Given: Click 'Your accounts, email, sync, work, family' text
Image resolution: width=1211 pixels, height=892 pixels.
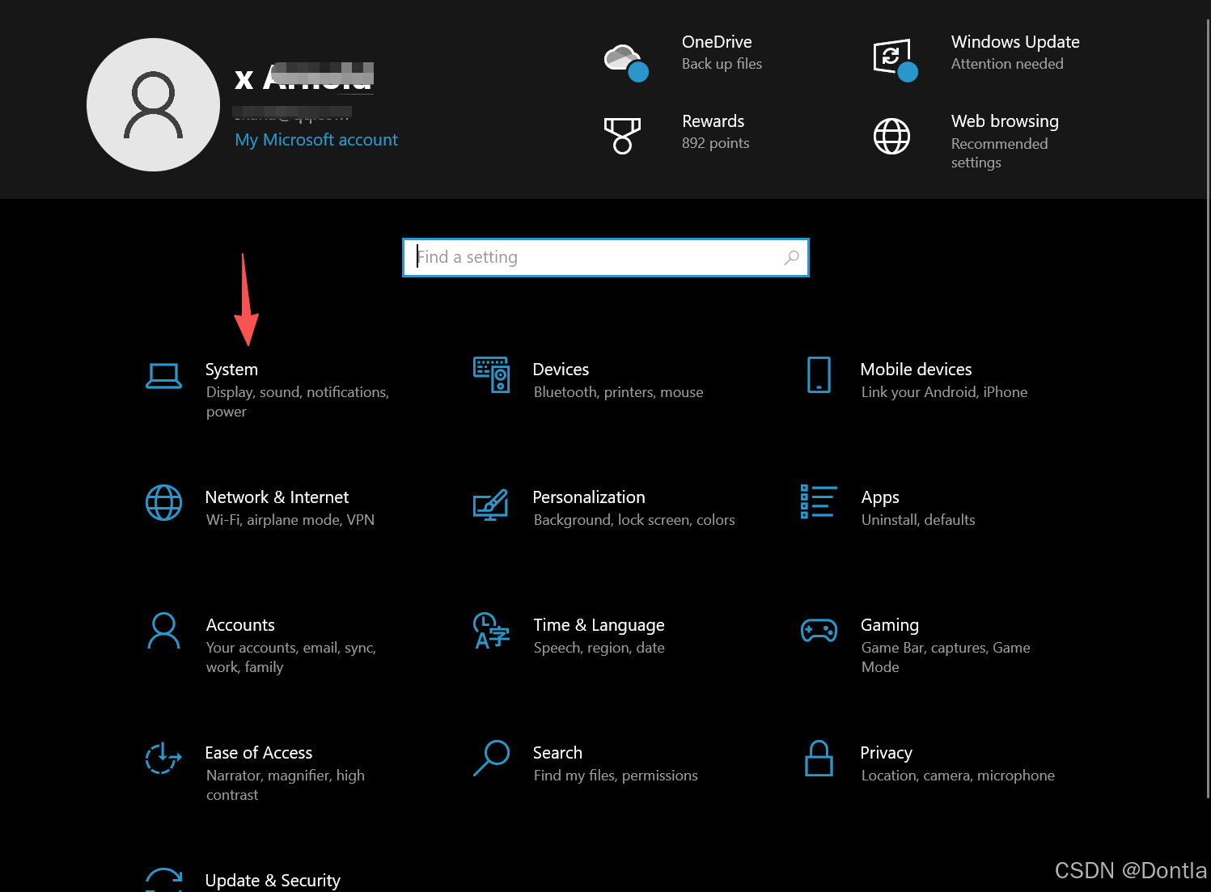Looking at the screenshot, I should [x=290, y=657].
